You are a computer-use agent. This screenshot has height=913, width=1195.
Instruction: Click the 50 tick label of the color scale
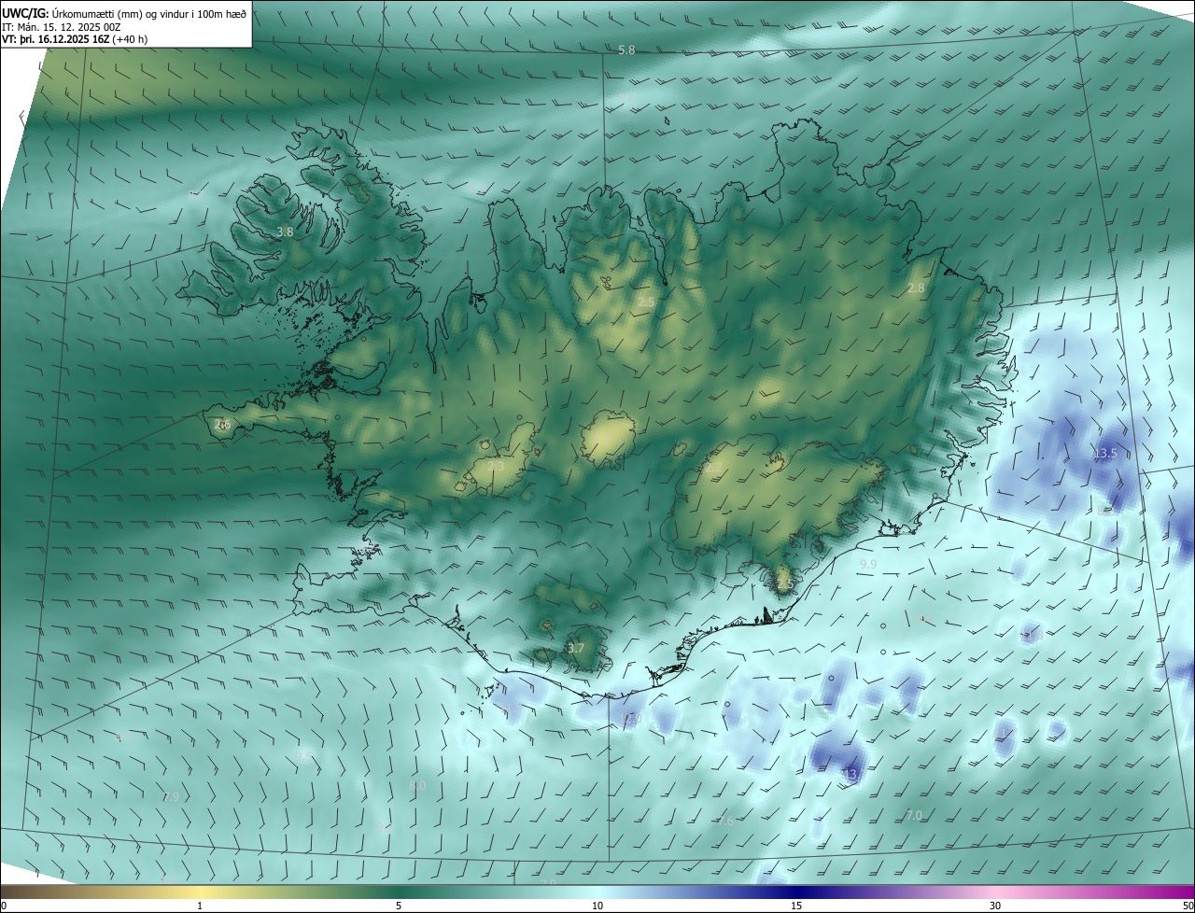pyautogui.click(x=1188, y=906)
